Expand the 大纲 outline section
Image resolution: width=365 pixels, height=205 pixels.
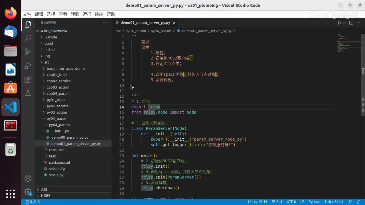(x=44, y=189)
